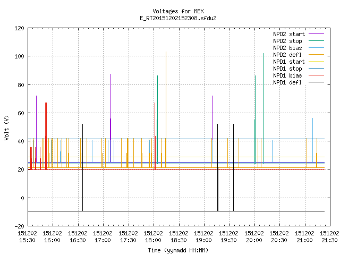Click the 21:00 x-axis tick label
This screenshot has height=255, width=340.
pos(304,240)
